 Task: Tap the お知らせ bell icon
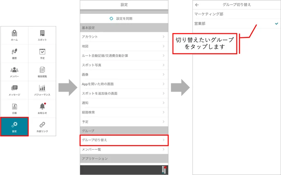coord(42,106)
